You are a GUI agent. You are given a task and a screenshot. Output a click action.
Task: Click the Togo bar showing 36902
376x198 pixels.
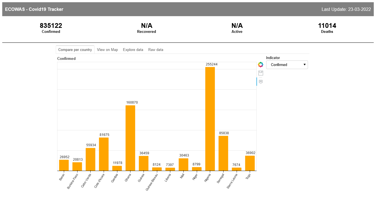(250, 163)
